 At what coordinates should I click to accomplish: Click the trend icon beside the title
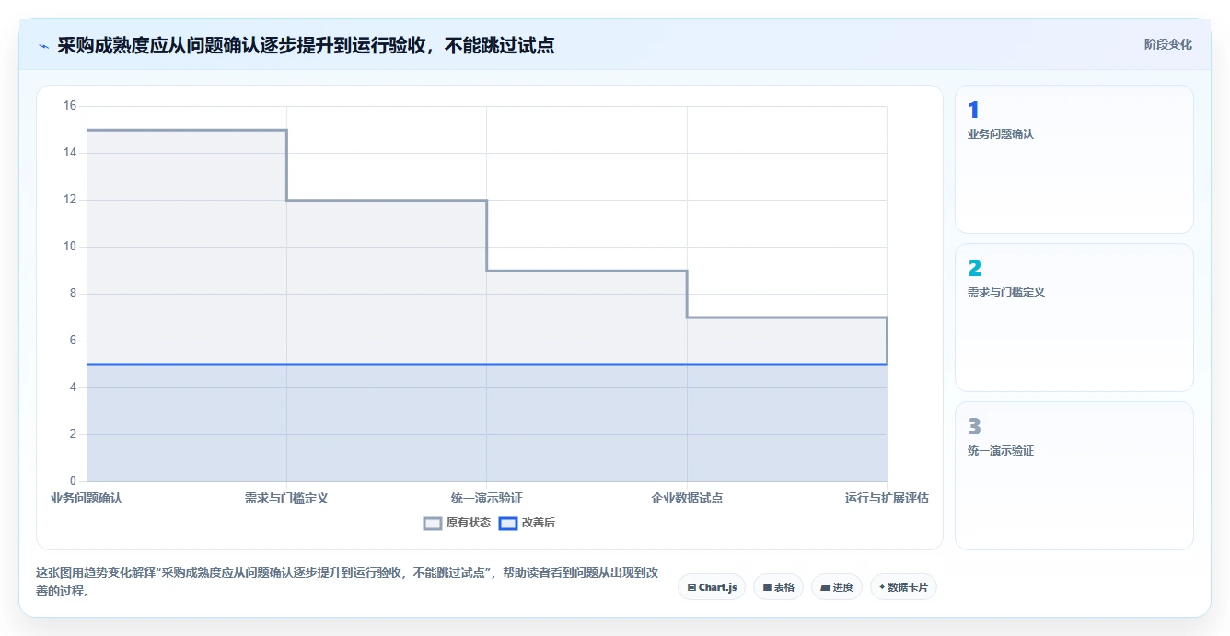[x=43, y=46]
